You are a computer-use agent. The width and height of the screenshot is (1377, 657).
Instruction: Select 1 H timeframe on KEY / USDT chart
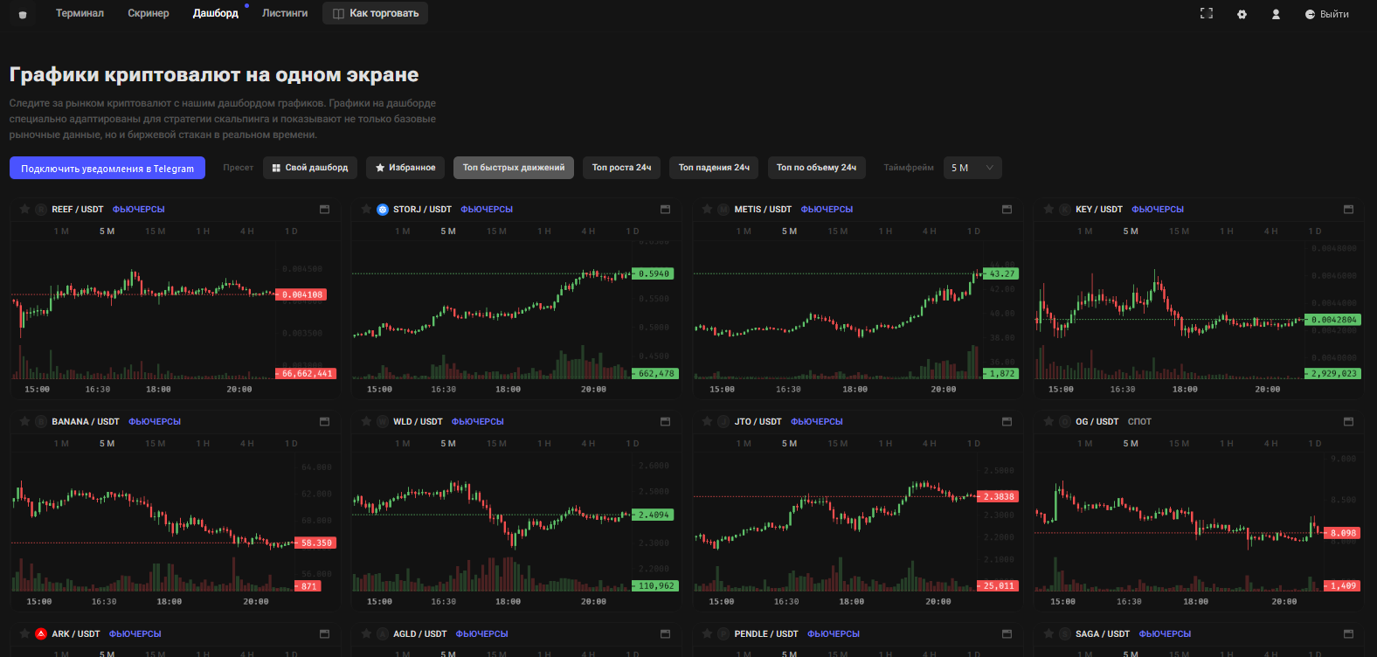coord(1227,232)
